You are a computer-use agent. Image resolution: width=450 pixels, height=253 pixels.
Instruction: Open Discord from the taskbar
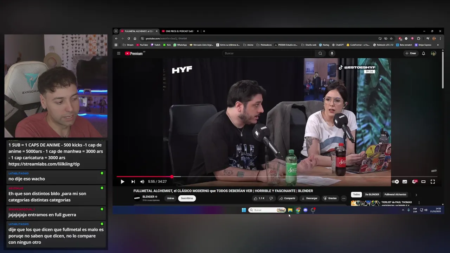click(x=305, y=210)
